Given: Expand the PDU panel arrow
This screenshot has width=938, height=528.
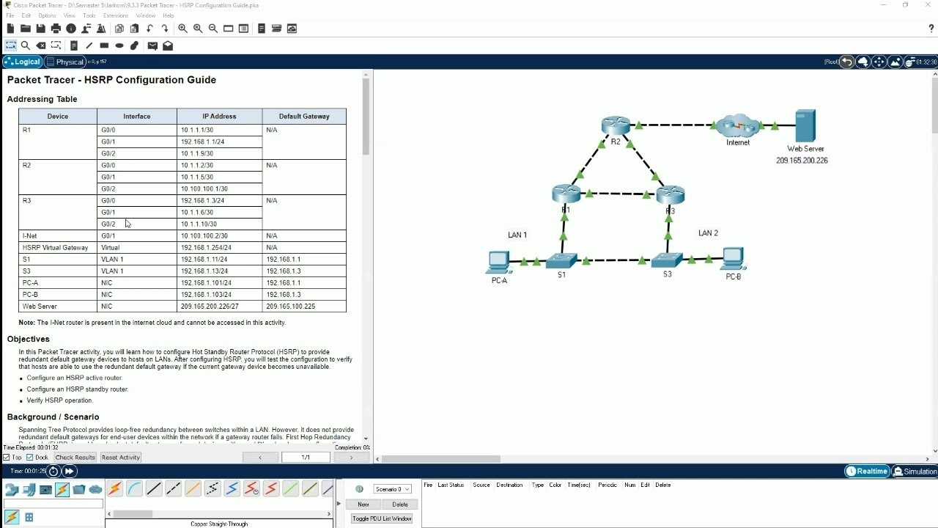Looking at the screenshot, I should [x=339, y=503].
